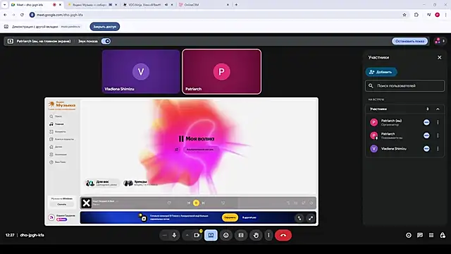Collapse the Участники list section
Image resolution: width=451 pixels, height=254 pixels.
pos(438,109)
